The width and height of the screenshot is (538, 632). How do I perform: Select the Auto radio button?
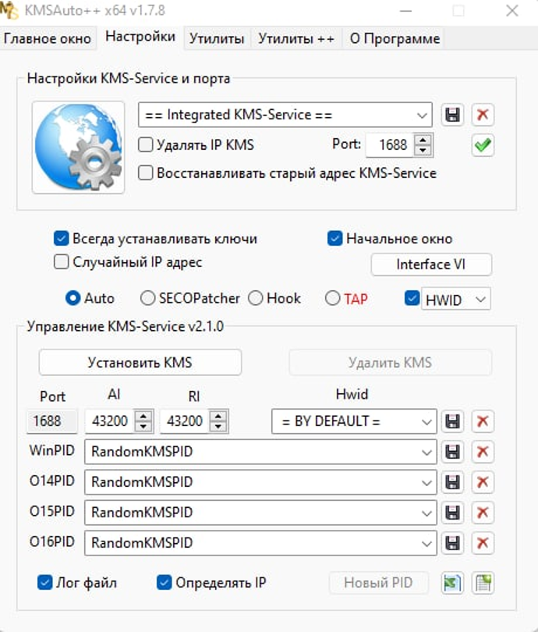click(73, 298)
